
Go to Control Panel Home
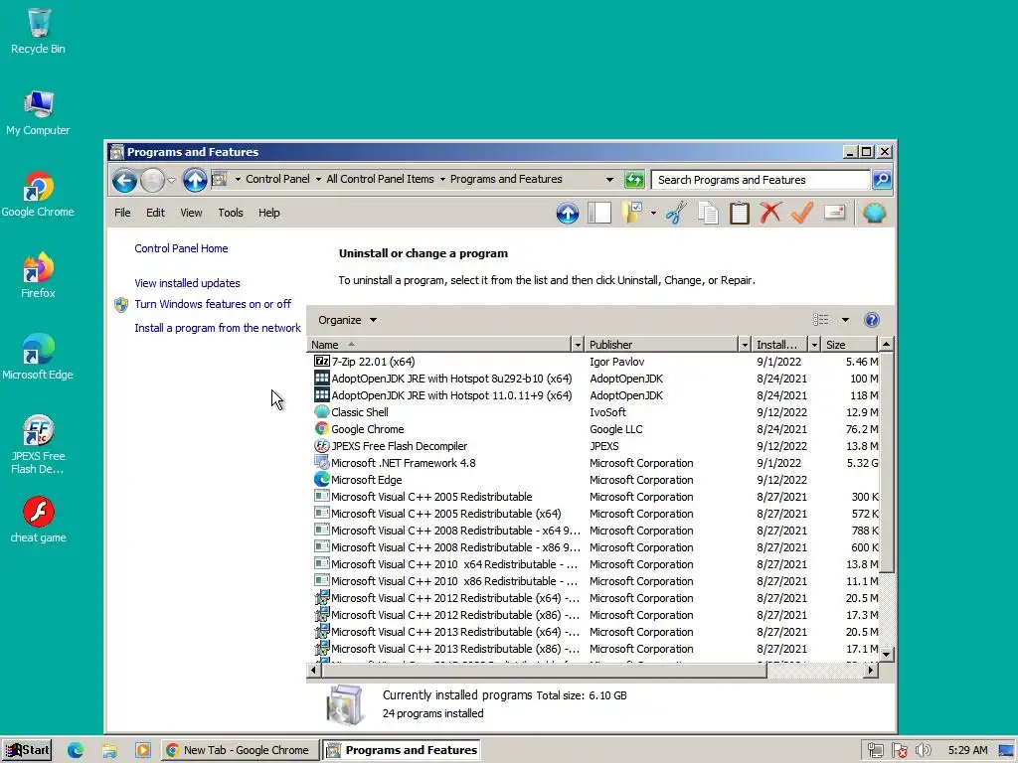pos(181,248)
